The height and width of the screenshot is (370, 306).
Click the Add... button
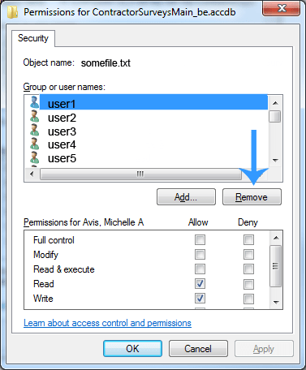pos(186,197)
